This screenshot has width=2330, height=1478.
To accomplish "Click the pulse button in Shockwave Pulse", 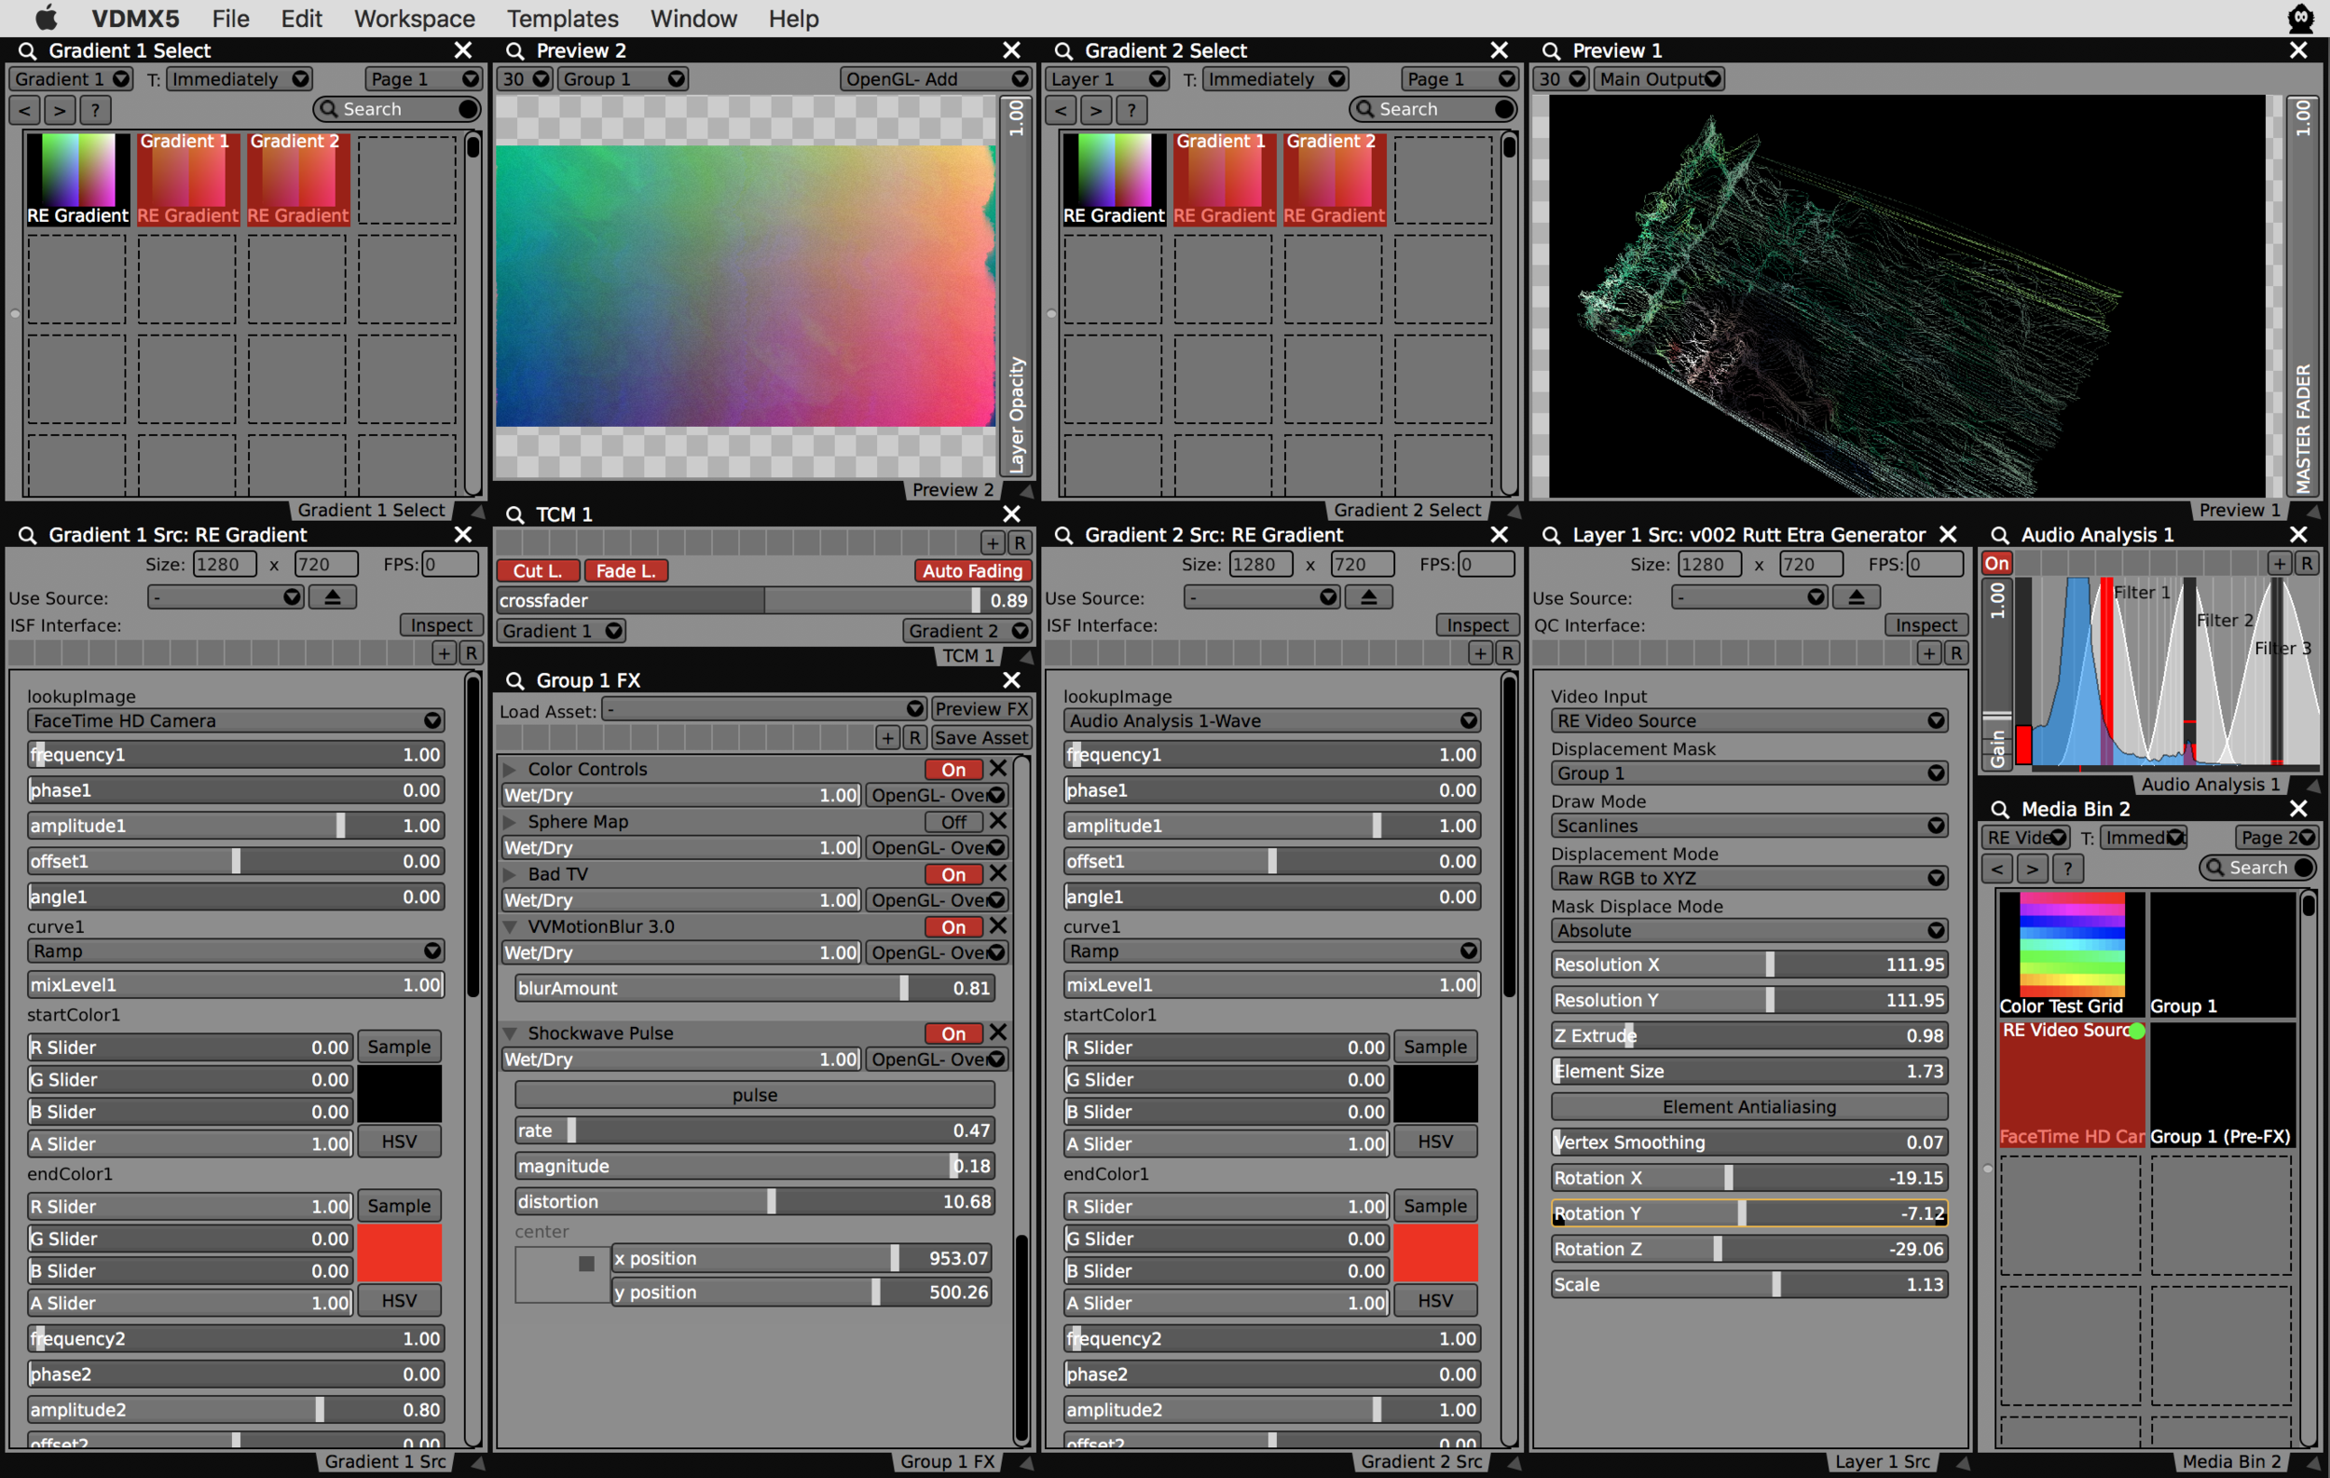I will (x=755, y=1095).
